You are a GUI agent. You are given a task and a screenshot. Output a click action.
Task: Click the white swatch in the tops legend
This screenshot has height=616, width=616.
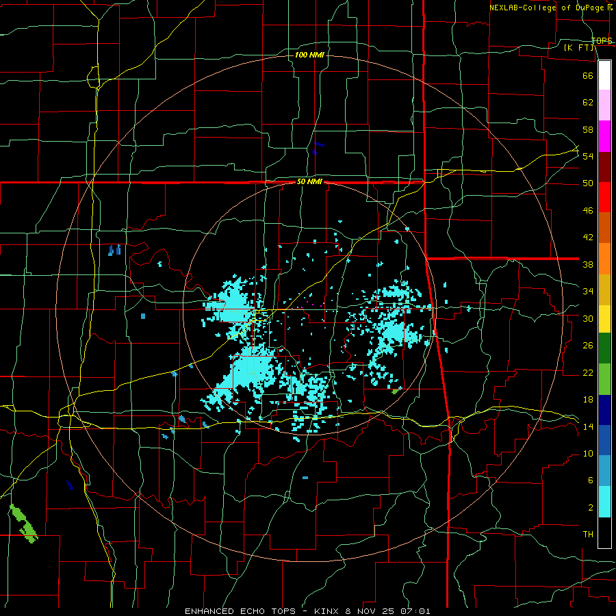pos(604,75)
